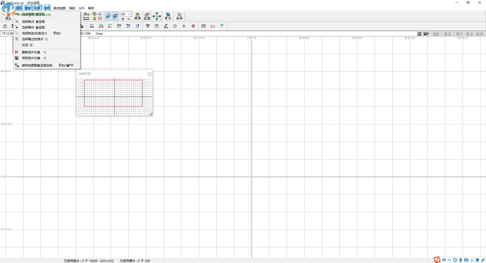This screenshot has width=486, height=263.
Task: Click the map image icon in coordinate bar
Action: click(x=419, y=34)
